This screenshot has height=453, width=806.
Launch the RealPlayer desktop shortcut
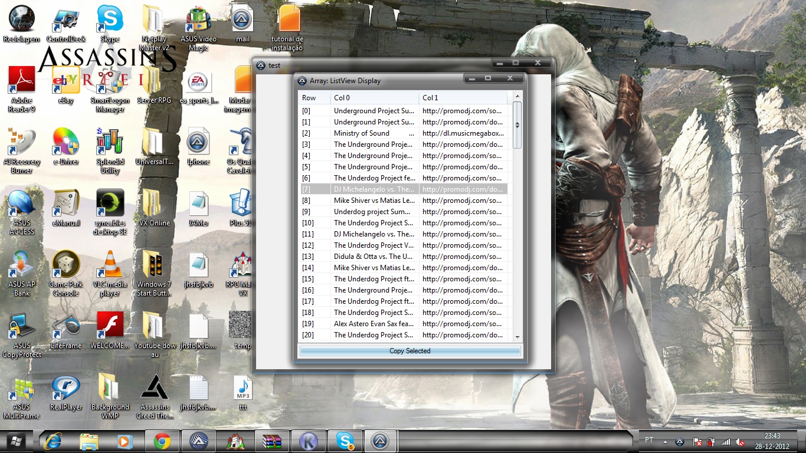[65, 392]
